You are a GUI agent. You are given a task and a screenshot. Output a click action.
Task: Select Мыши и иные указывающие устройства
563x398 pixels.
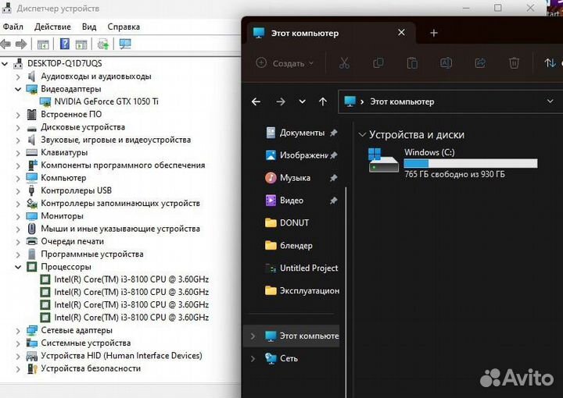(120, 229)
